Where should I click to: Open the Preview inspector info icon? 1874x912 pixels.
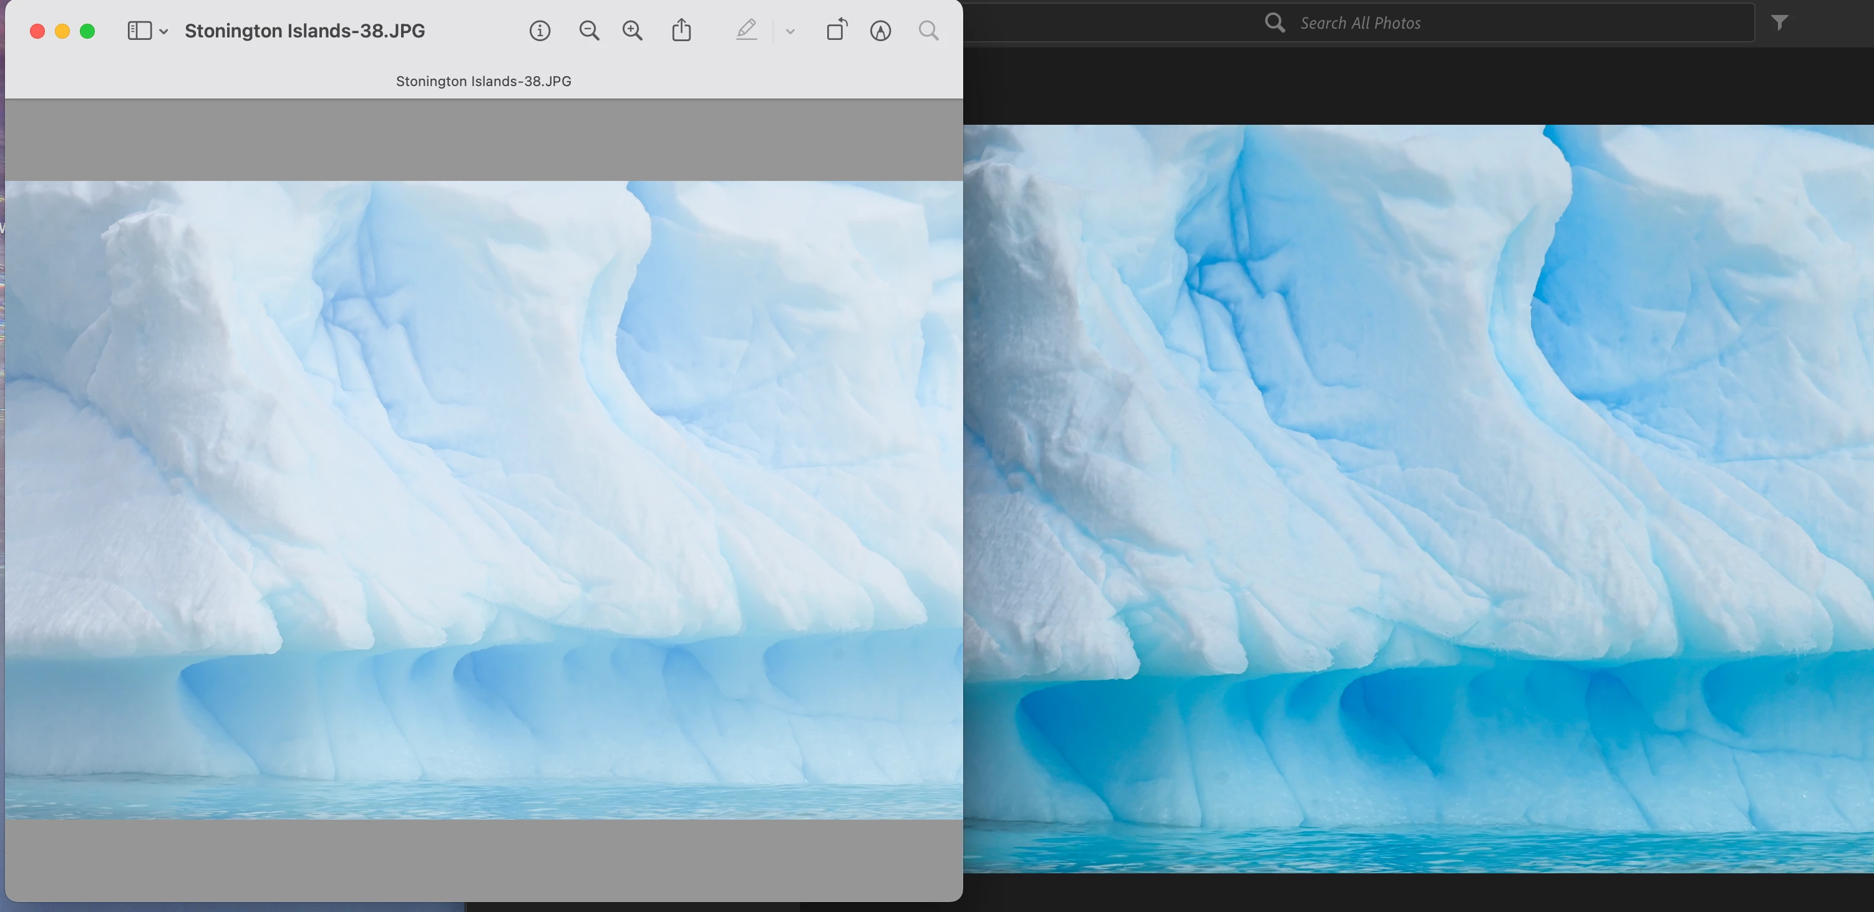pyautogui.click(x=540, y=31)
